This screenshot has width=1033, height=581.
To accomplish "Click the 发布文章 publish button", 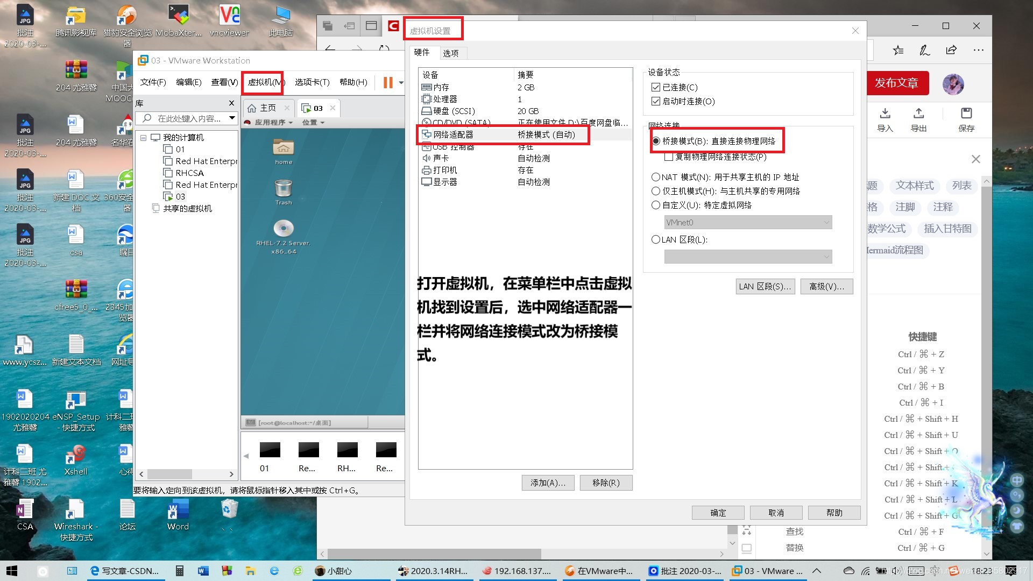I will tap(897, 83).
